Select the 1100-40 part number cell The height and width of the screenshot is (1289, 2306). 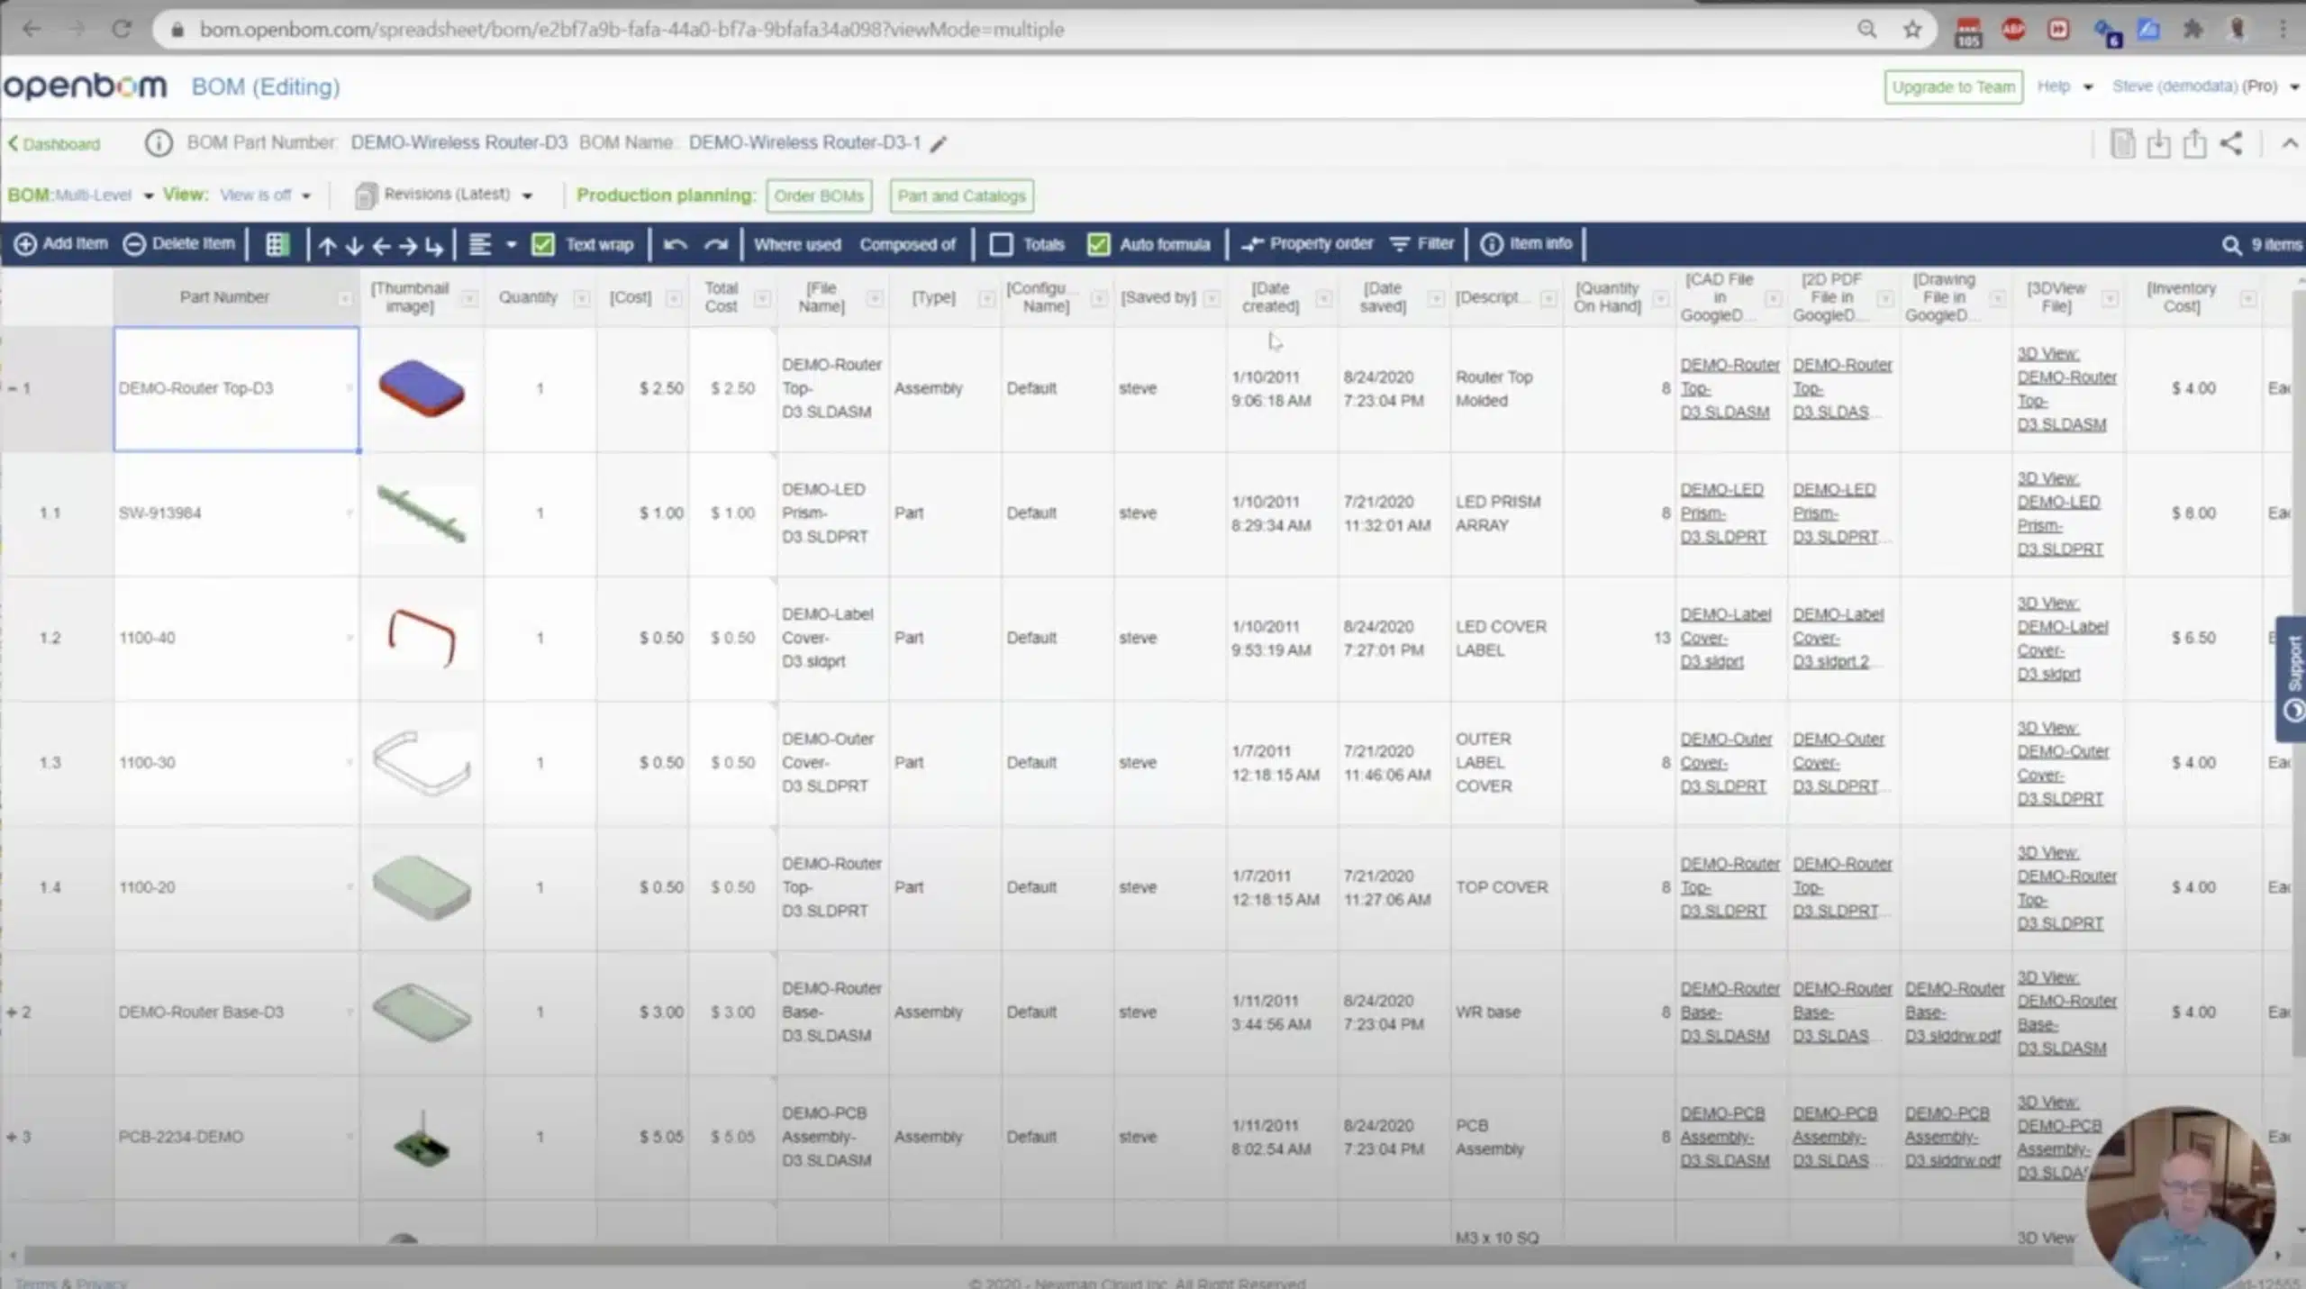tap(236, 638)
